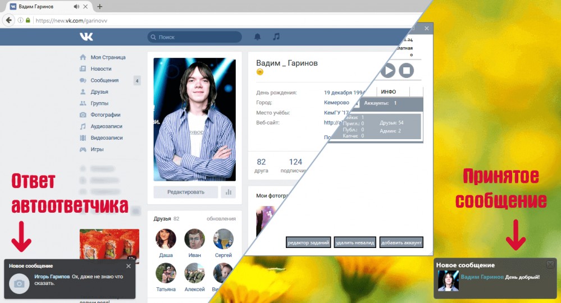The height and width of the screenshot is (303, 561).
Task: Stop the bot with the stop button
Action: click(407, 70)
